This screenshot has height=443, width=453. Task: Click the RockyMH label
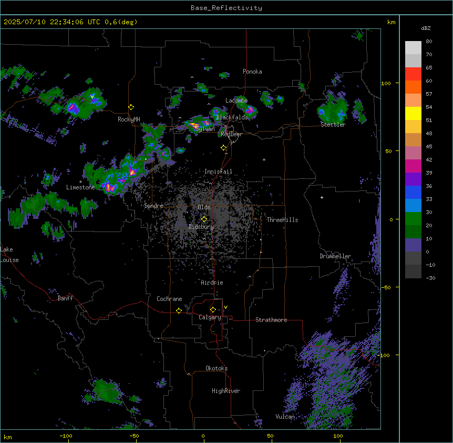coord(129,119)
